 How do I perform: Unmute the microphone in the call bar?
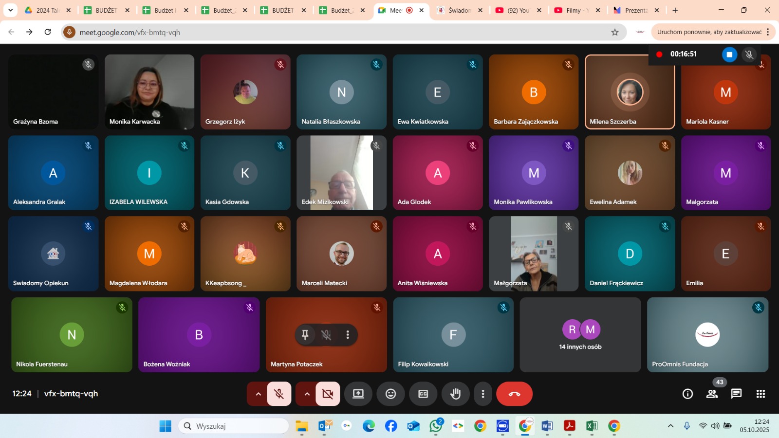279,394
